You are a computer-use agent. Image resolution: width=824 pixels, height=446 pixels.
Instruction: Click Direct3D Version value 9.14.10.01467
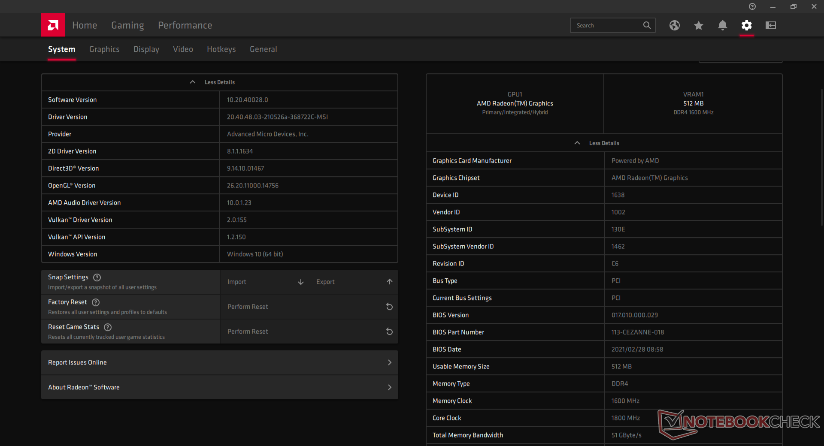245,169
